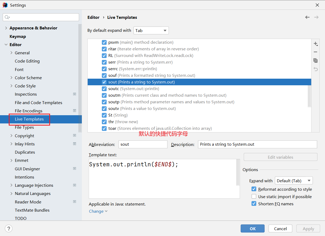Expand the Appearance & Behavior section
The image size is (325, 236).
pos(6,28)
